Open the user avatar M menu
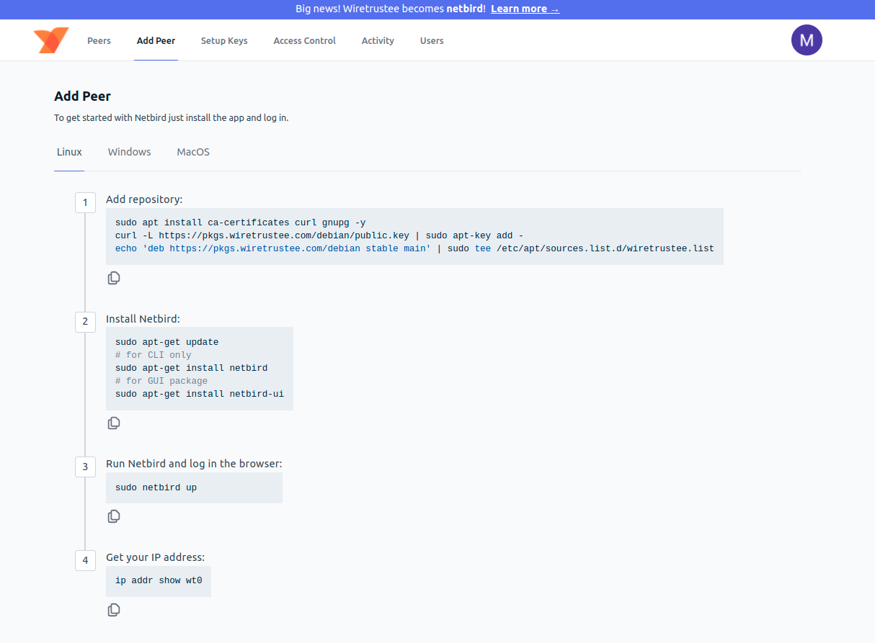The image size is (875, 643). coord(807,40)
